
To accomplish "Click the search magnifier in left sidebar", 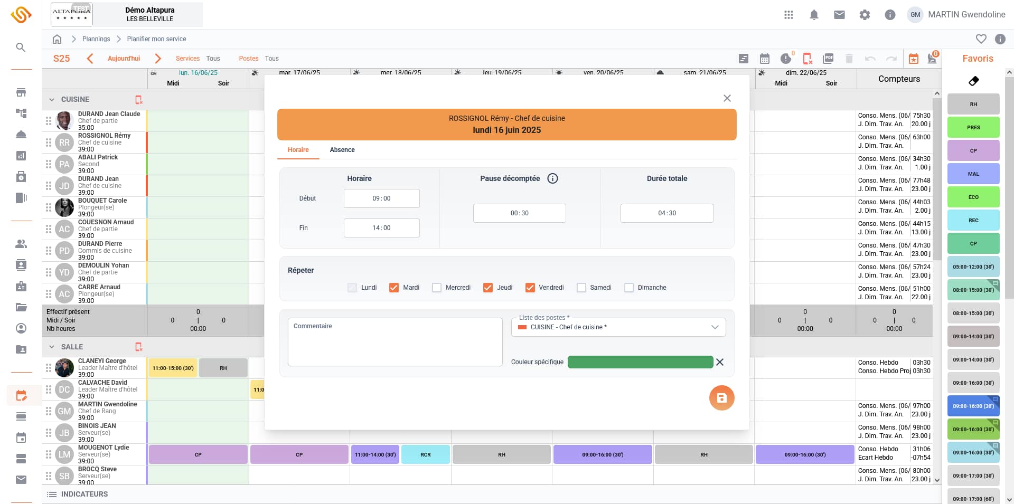I will [21, 47].
